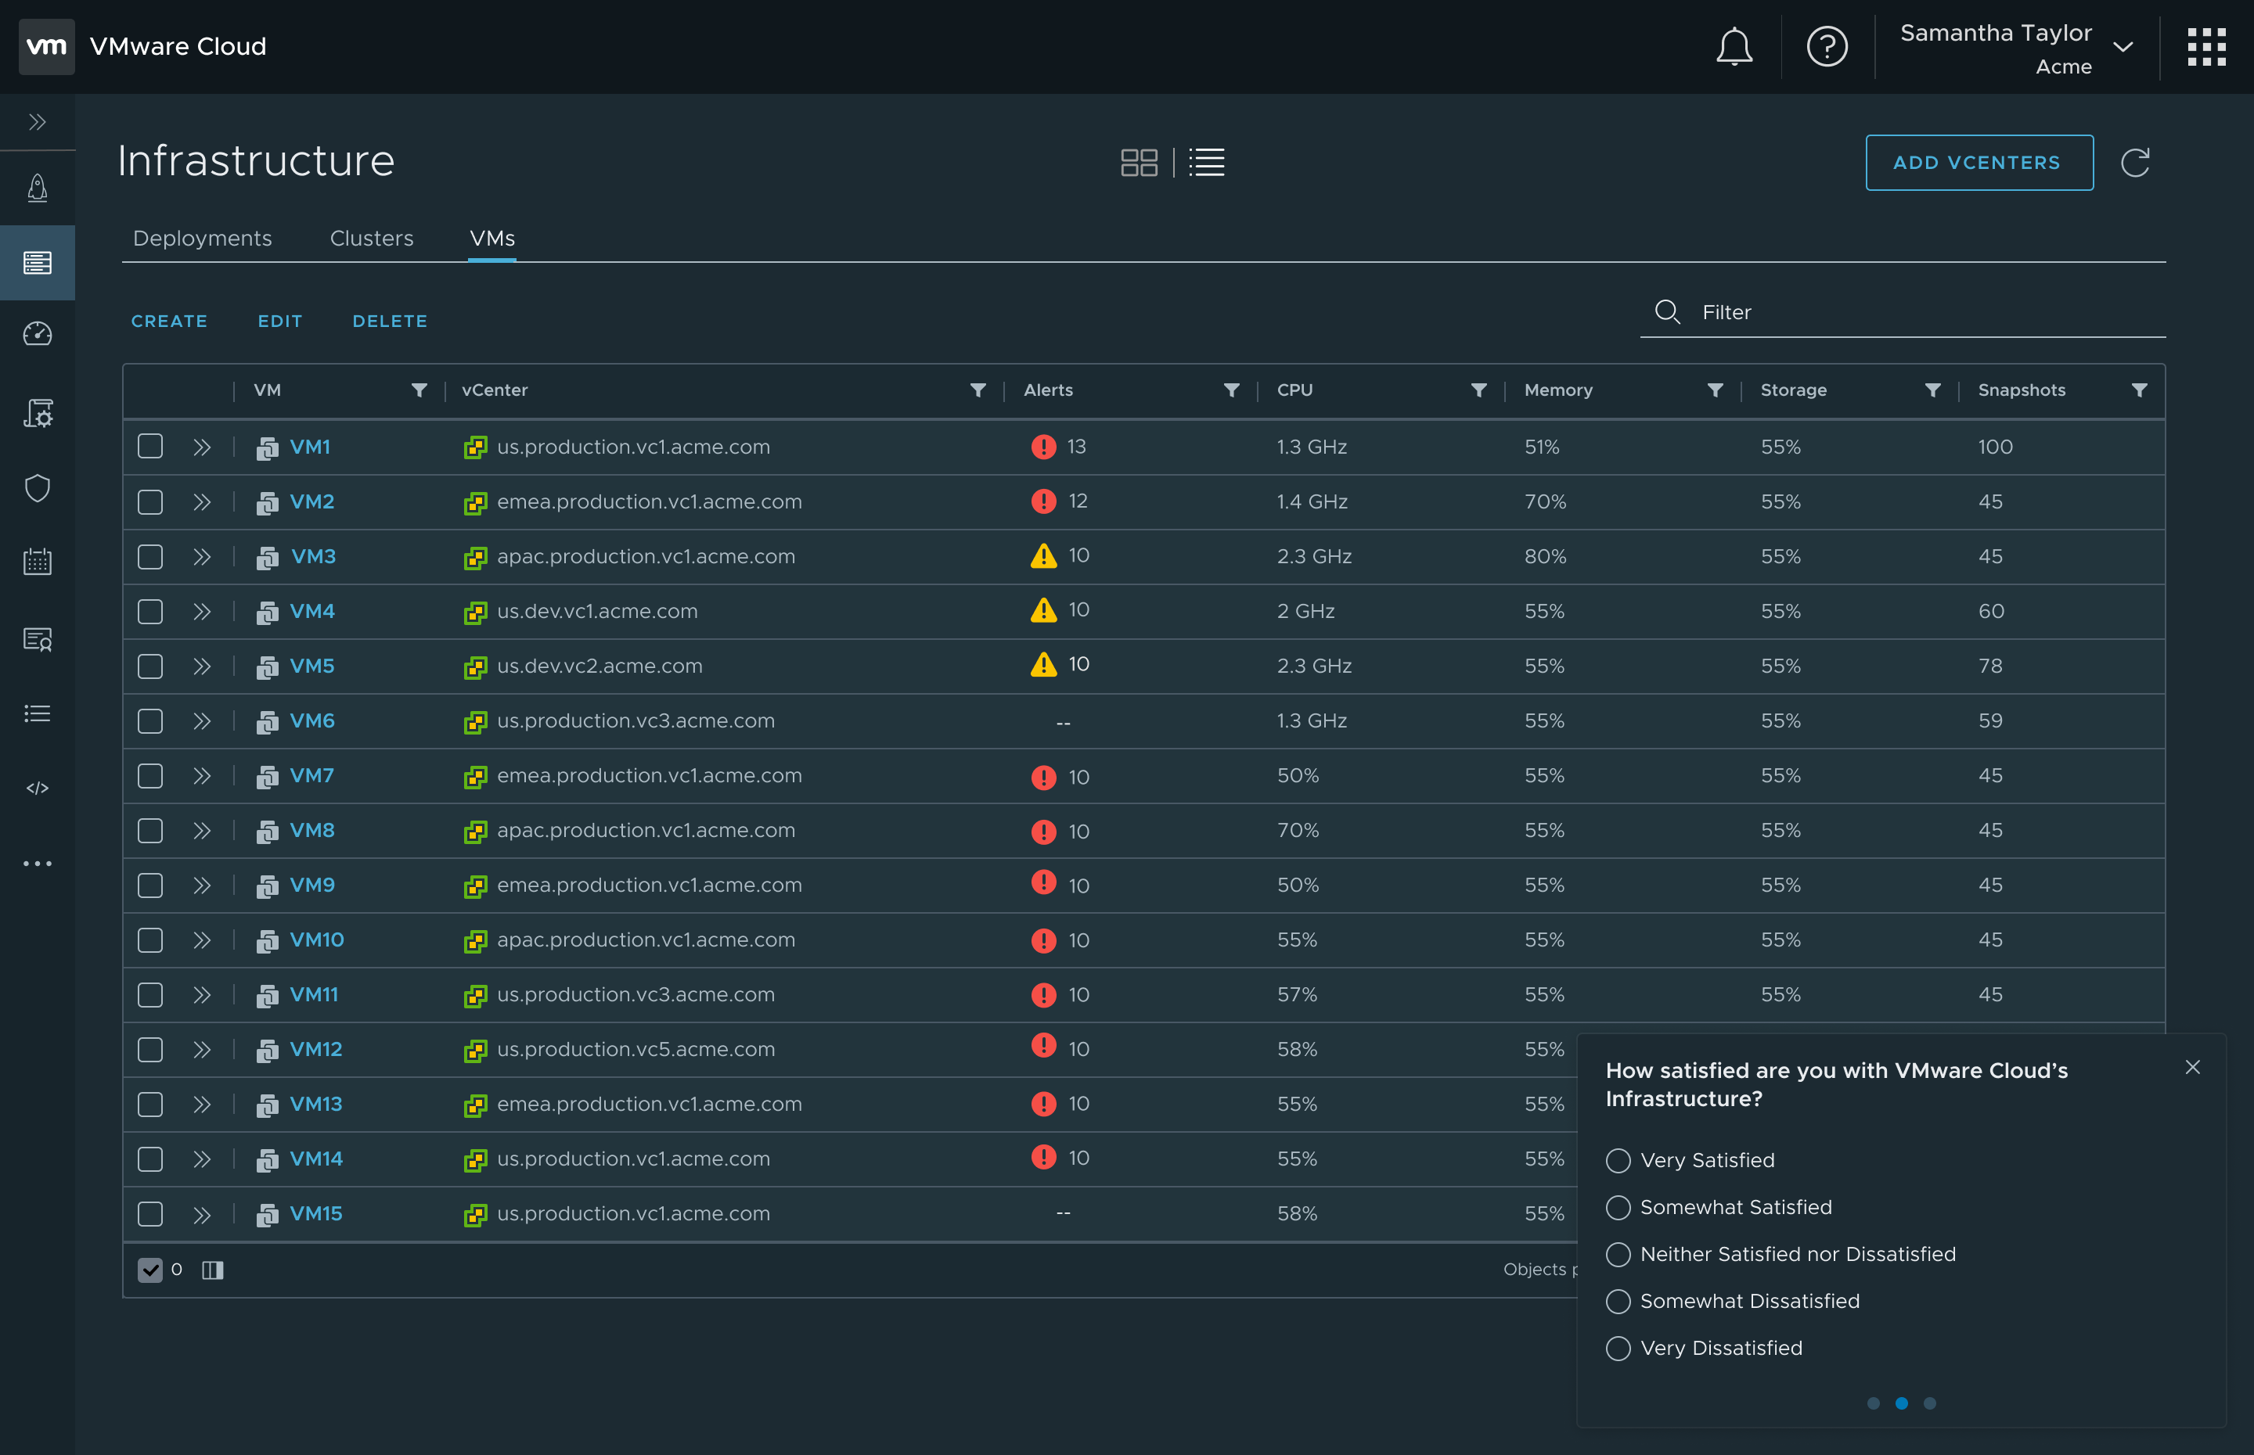This screenshot has height=1455, width=2254.
Task: Choose Neither Satisfied nor Dissatisfied
Action: (x=1618, y=1254)
